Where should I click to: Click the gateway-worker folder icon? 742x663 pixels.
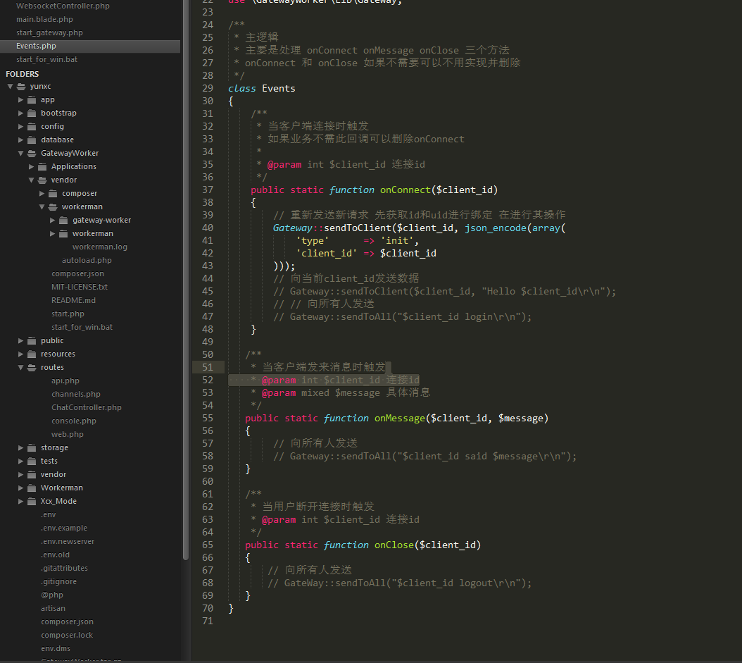coord(63,221)
